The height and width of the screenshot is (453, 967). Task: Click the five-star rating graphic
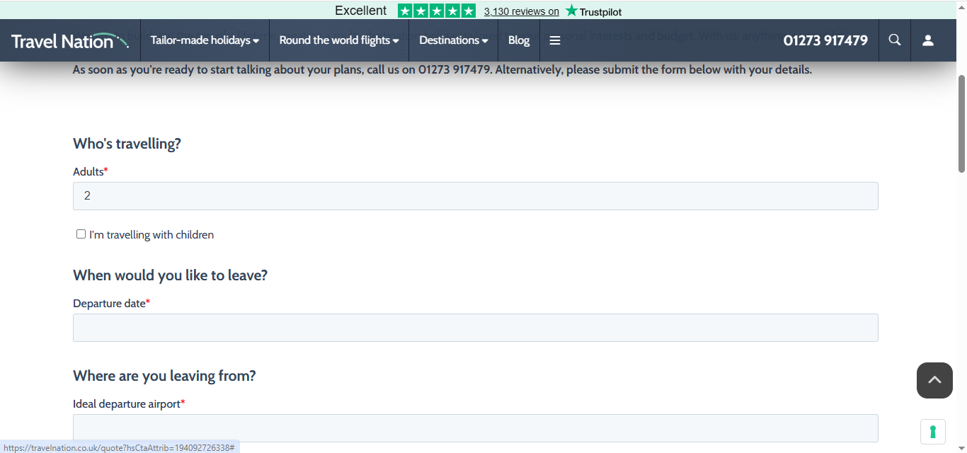pyautogui.click(x=436, y=11)
